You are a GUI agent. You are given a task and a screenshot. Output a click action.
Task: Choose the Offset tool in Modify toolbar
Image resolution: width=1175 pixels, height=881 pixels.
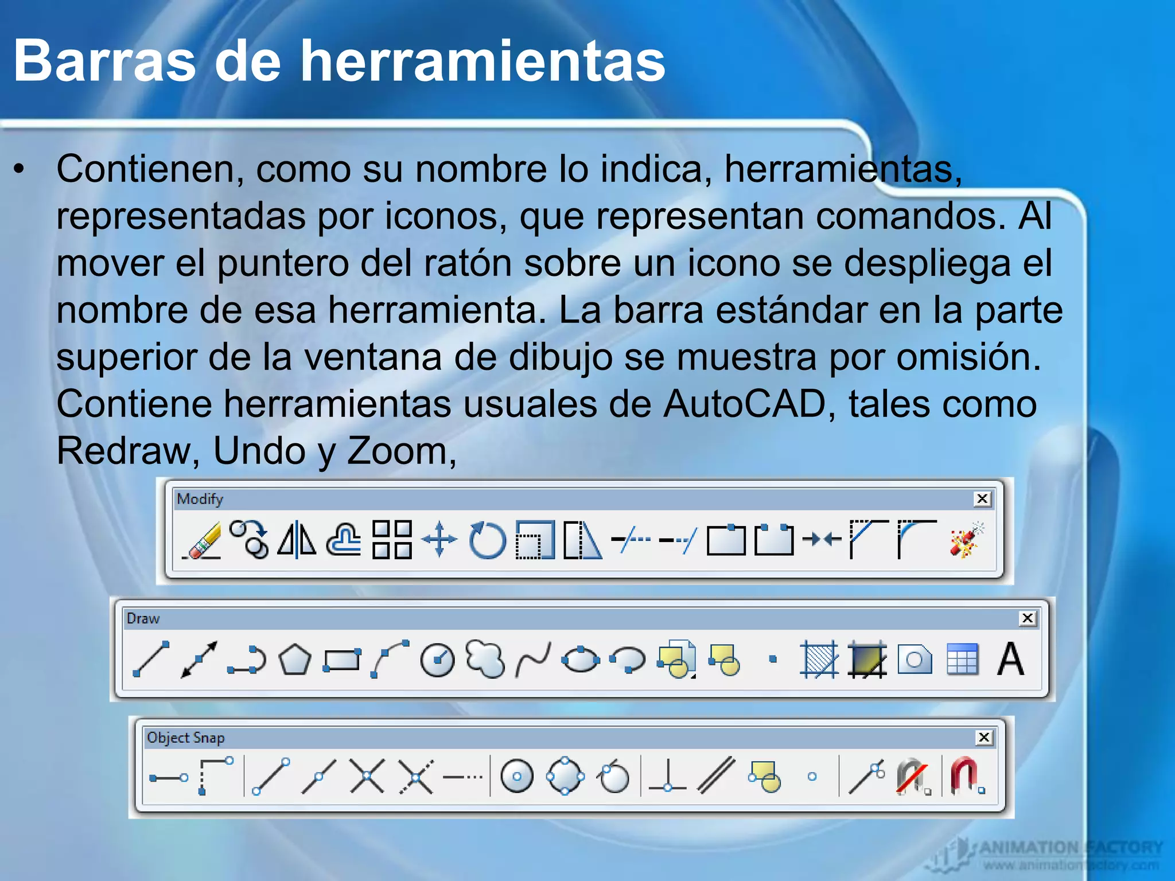(344, 540)
